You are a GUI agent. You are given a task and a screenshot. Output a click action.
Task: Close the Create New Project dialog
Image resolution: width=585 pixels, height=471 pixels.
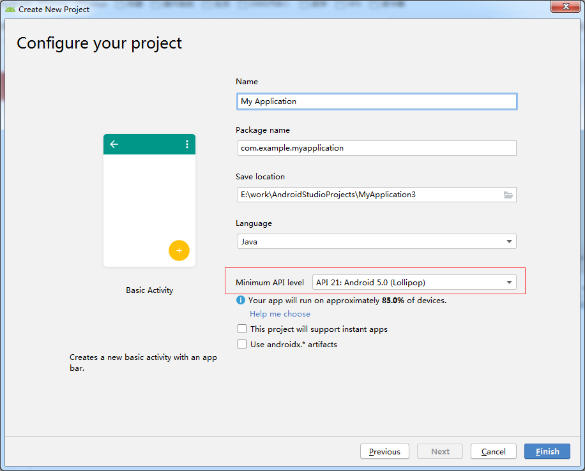tap(565, 6)
